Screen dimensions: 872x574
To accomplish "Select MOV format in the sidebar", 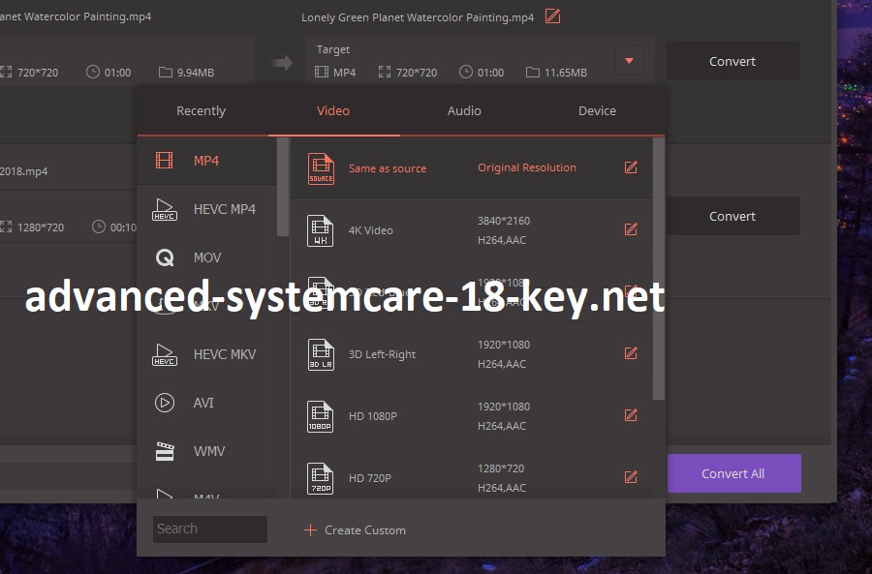I will tap(206, 257).
